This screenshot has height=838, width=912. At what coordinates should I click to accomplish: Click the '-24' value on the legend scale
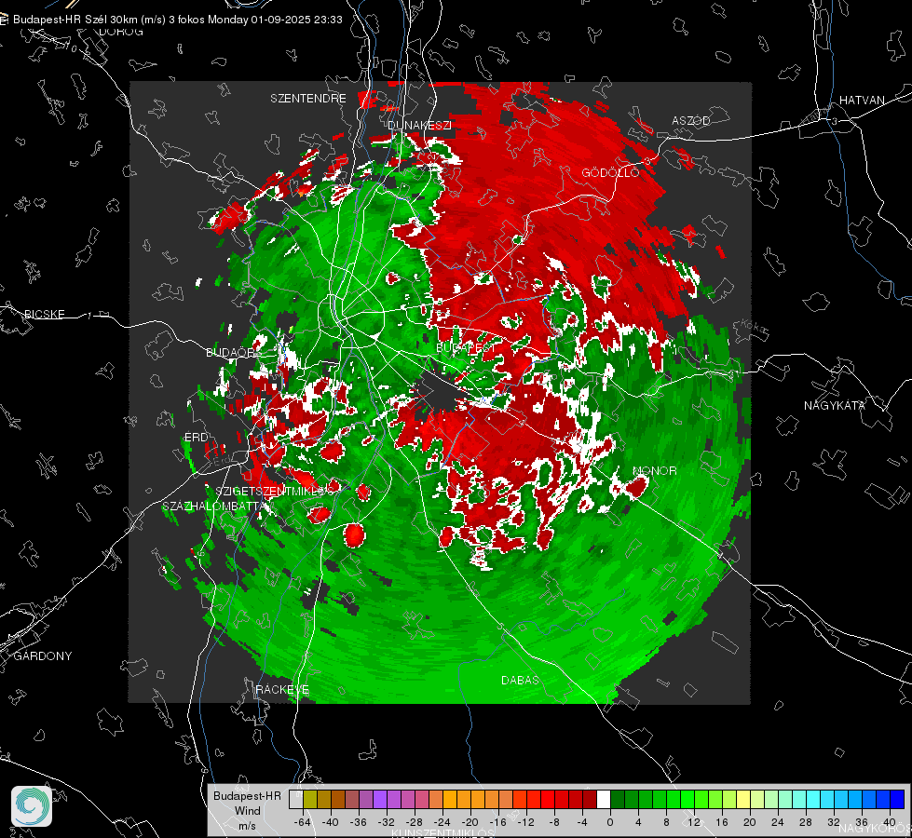[442, 822]
